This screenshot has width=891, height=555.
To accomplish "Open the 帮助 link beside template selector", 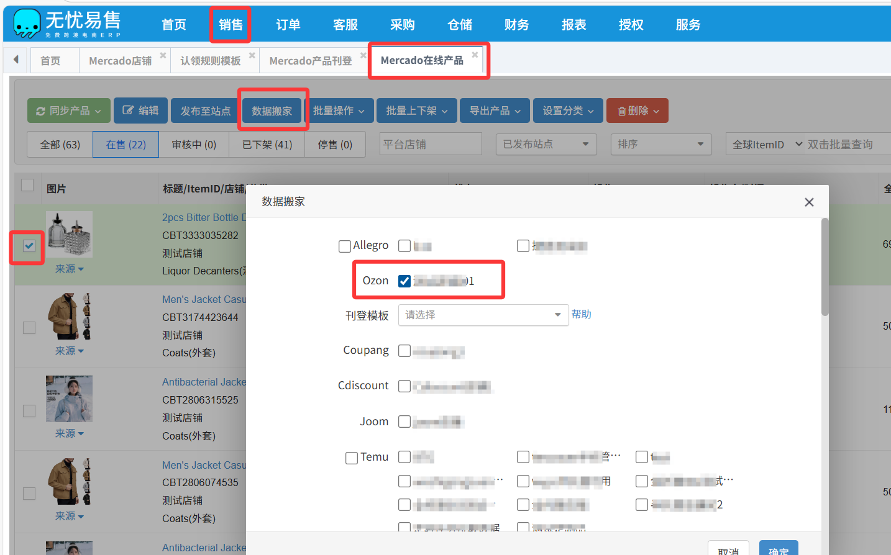I will [x=581, y=314].
